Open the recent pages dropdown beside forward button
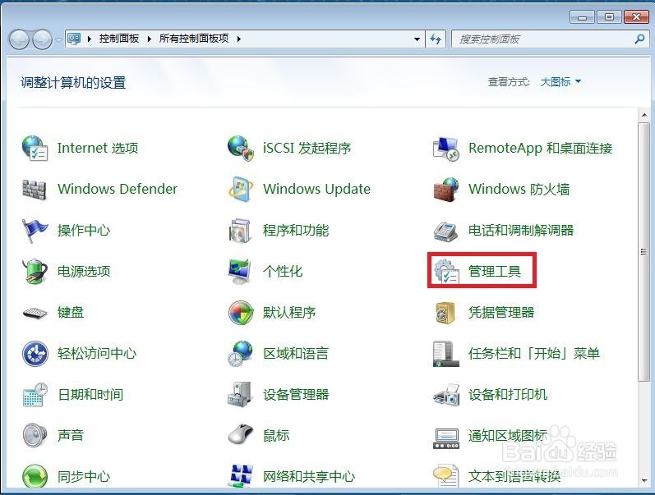Viewport: 655px width, 495px height. (58, 39)
